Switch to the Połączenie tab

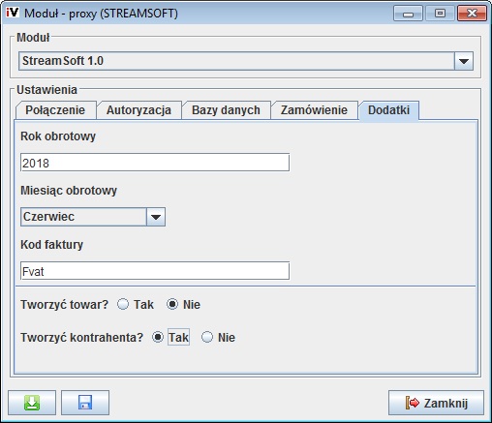(55, 110)
